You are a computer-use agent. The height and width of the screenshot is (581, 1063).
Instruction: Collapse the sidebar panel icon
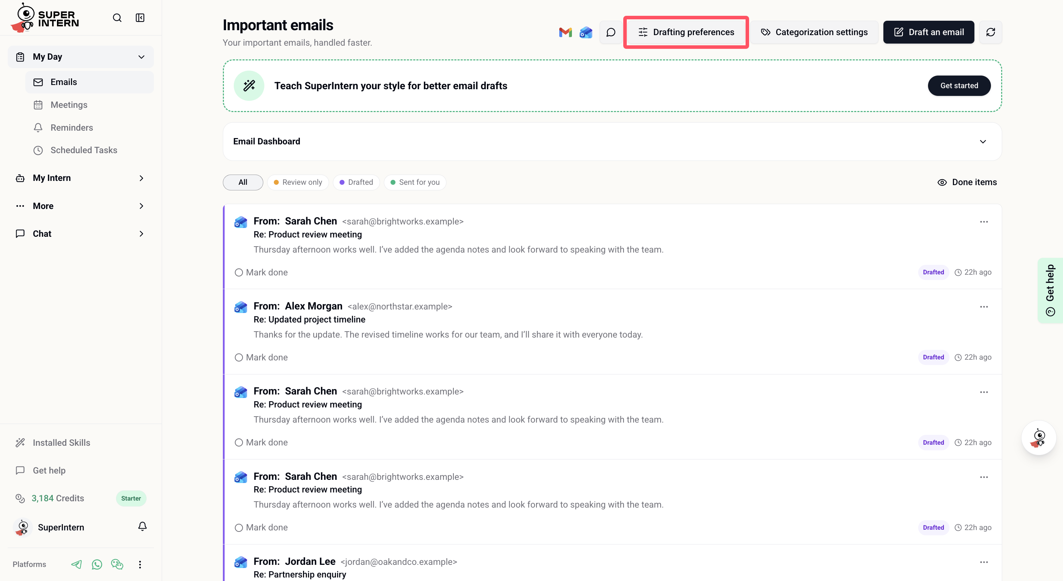click(140, 18)
